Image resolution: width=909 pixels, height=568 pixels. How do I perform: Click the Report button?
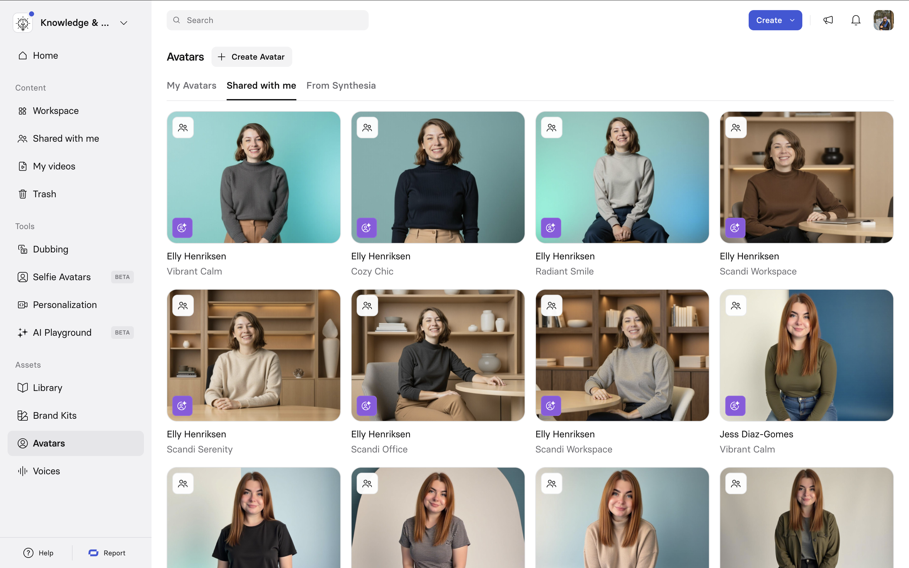[107, 553]
